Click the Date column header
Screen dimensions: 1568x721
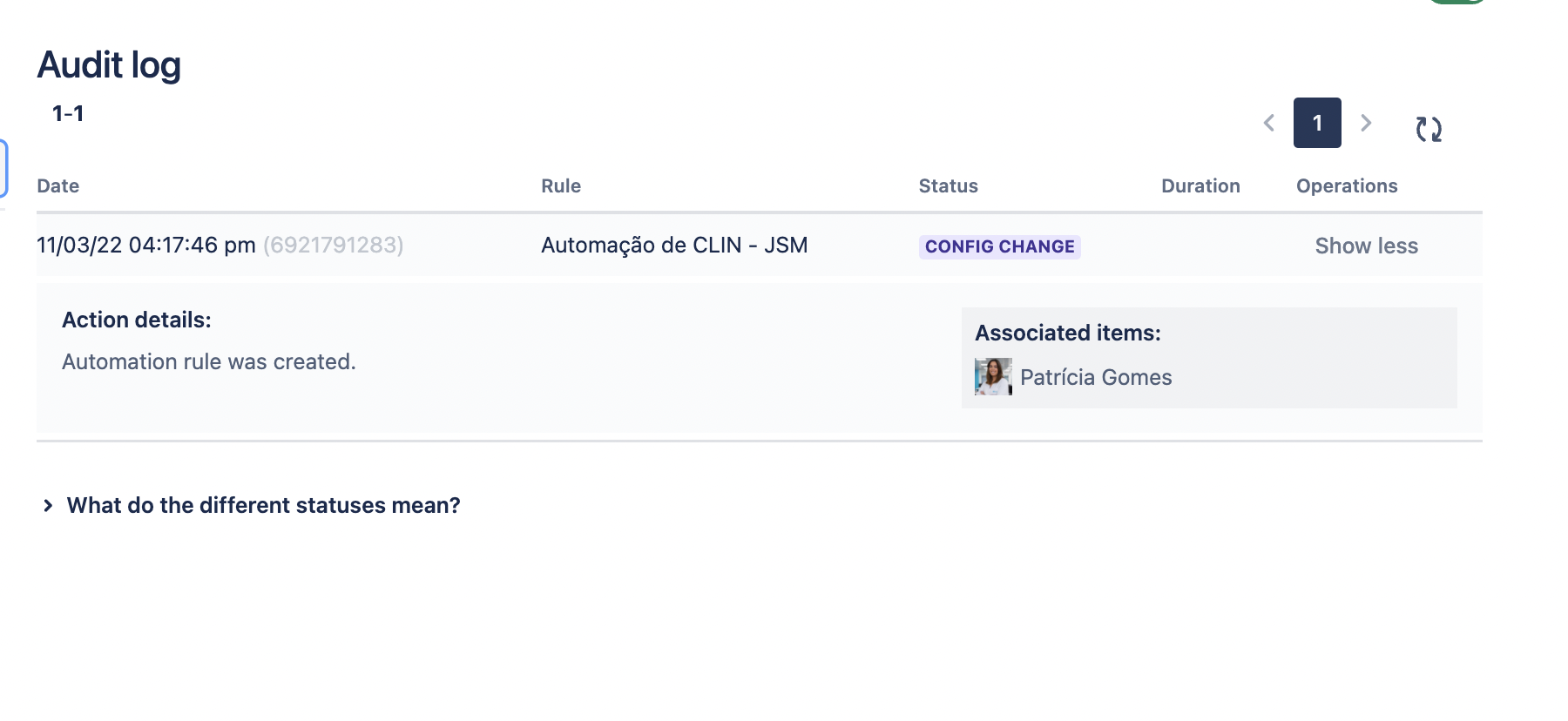(57, 185)
